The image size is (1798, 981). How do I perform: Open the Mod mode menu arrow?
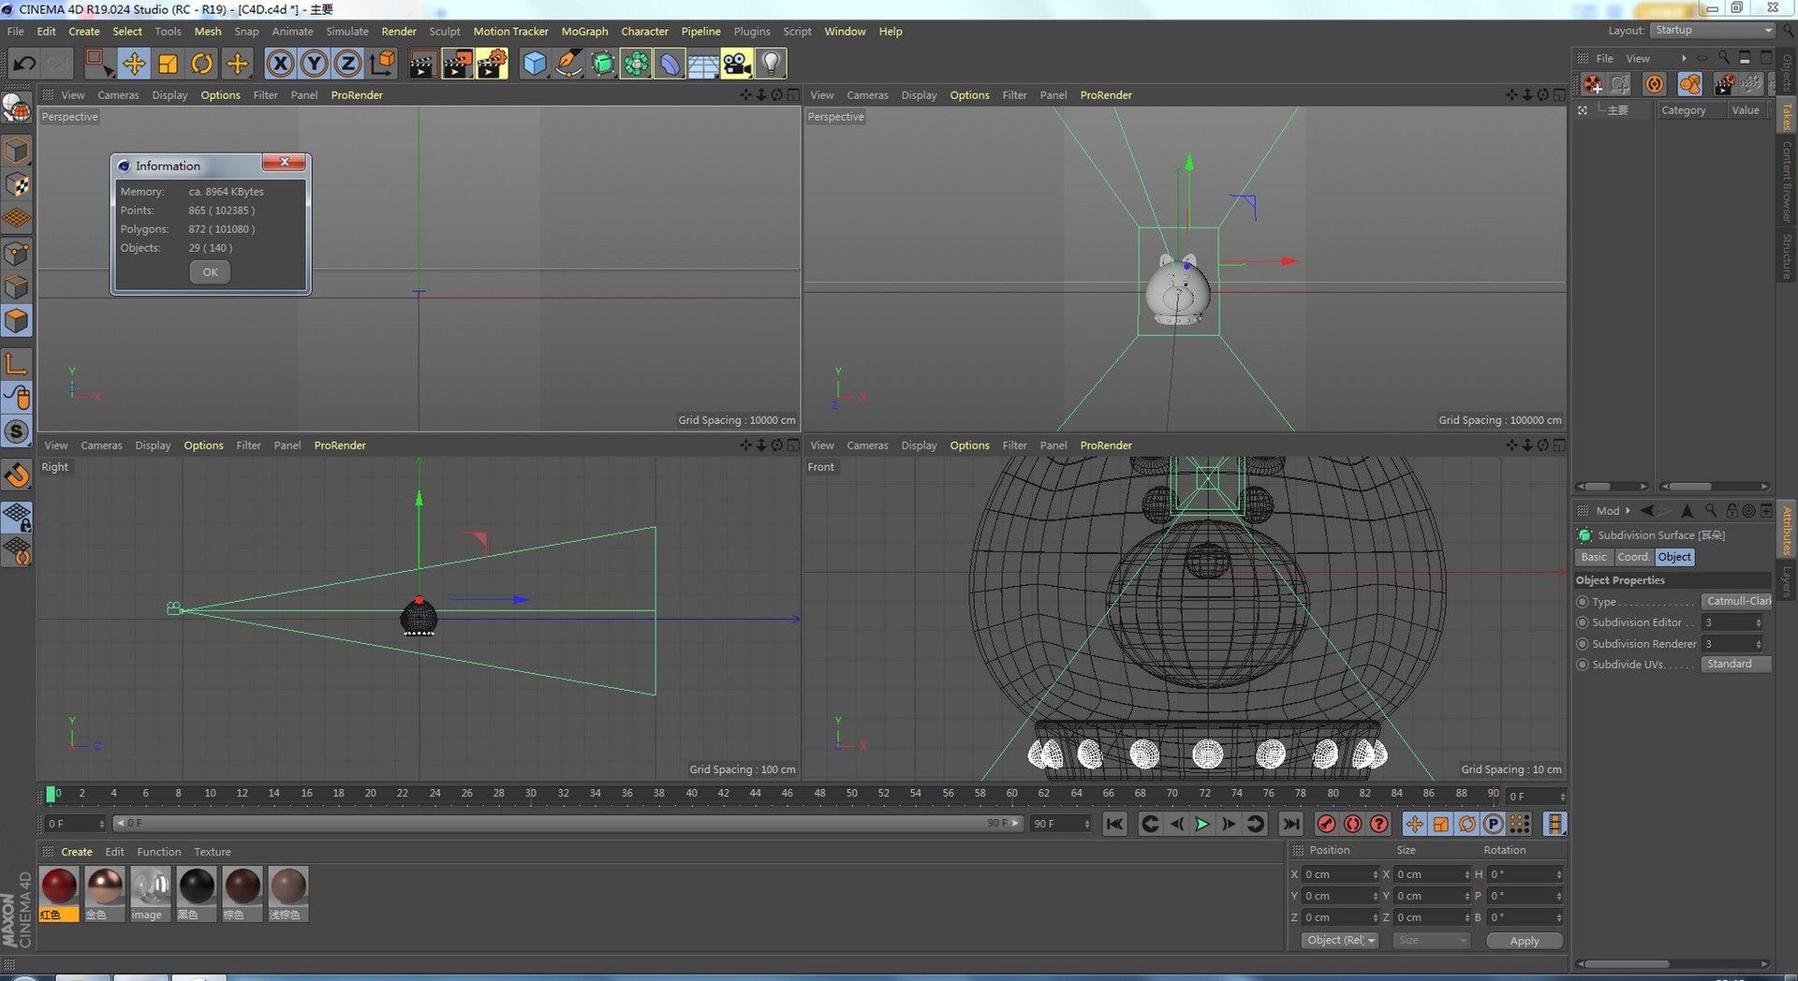(1628, 511)
